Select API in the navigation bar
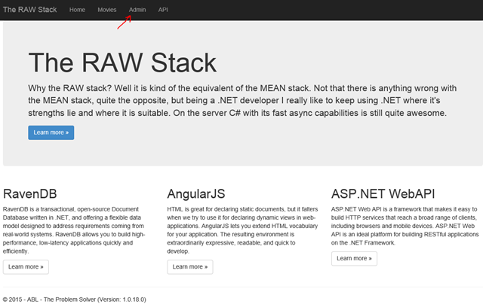Image resolution: width=483 pixels, height=304 pixels. (163, 10)
